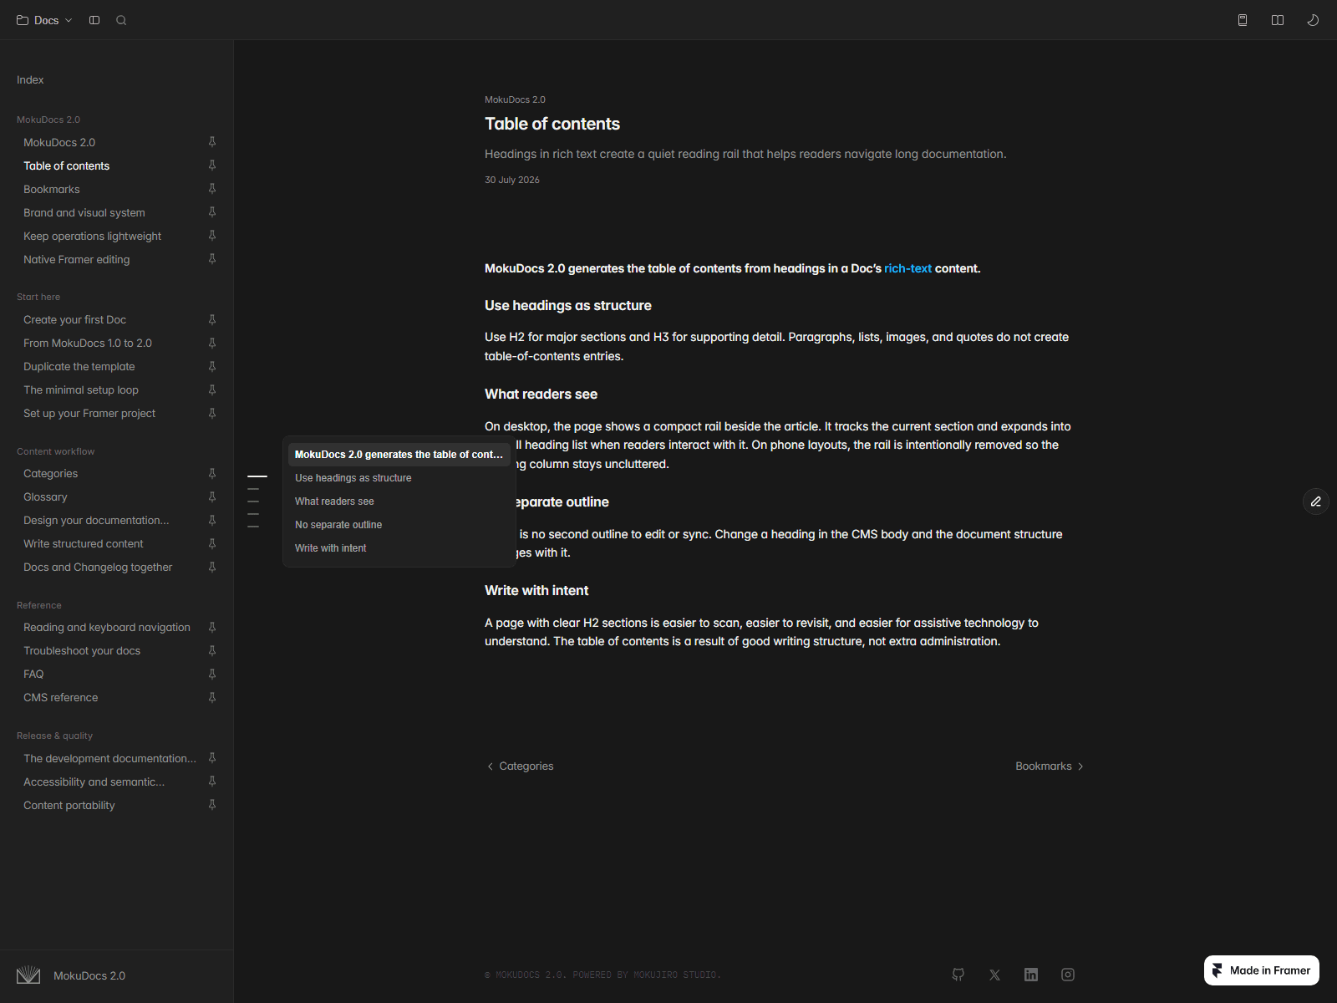Jump to No separate outline in popup
This screenshot has height=1003, width=1337.
tap(399, 525)
